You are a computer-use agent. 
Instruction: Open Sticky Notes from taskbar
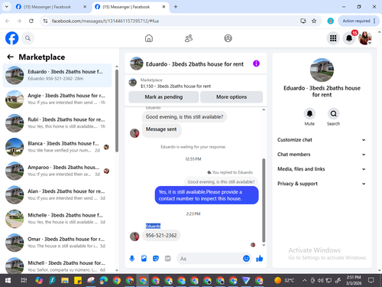pos(78,281)
